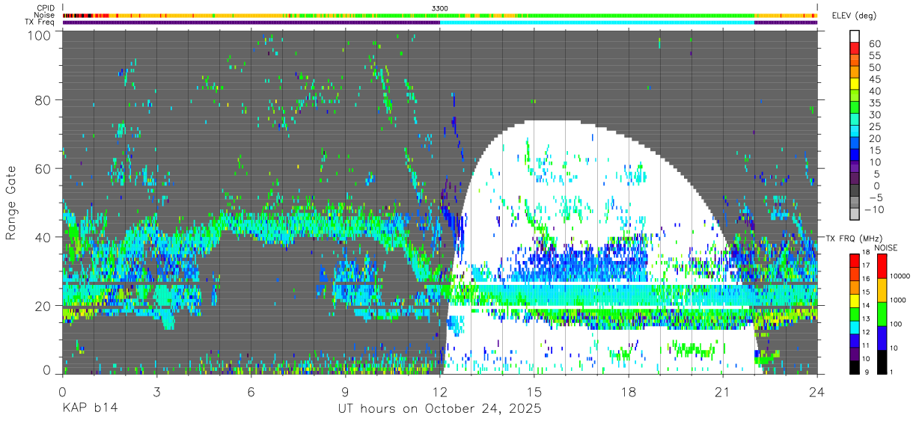Click the 'Noise' row label at top left

point(46,15)
